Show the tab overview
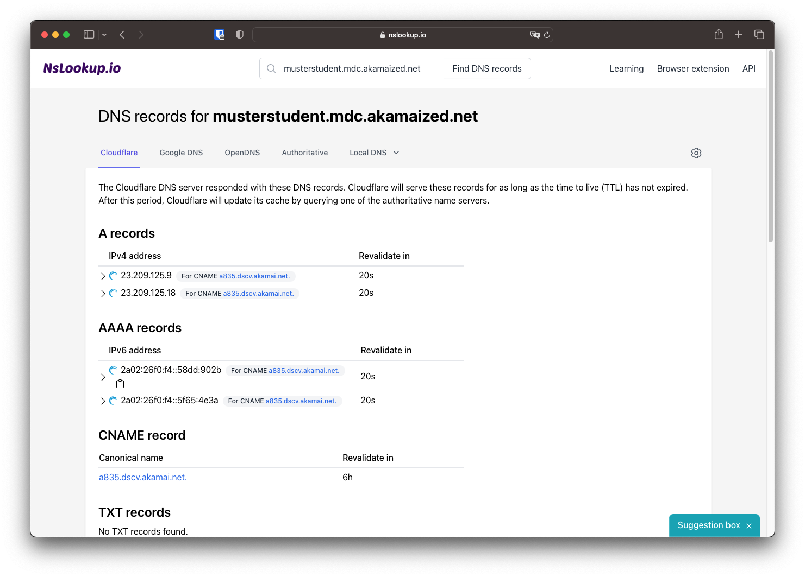The image size is (805, 577). tap(759, 35)
